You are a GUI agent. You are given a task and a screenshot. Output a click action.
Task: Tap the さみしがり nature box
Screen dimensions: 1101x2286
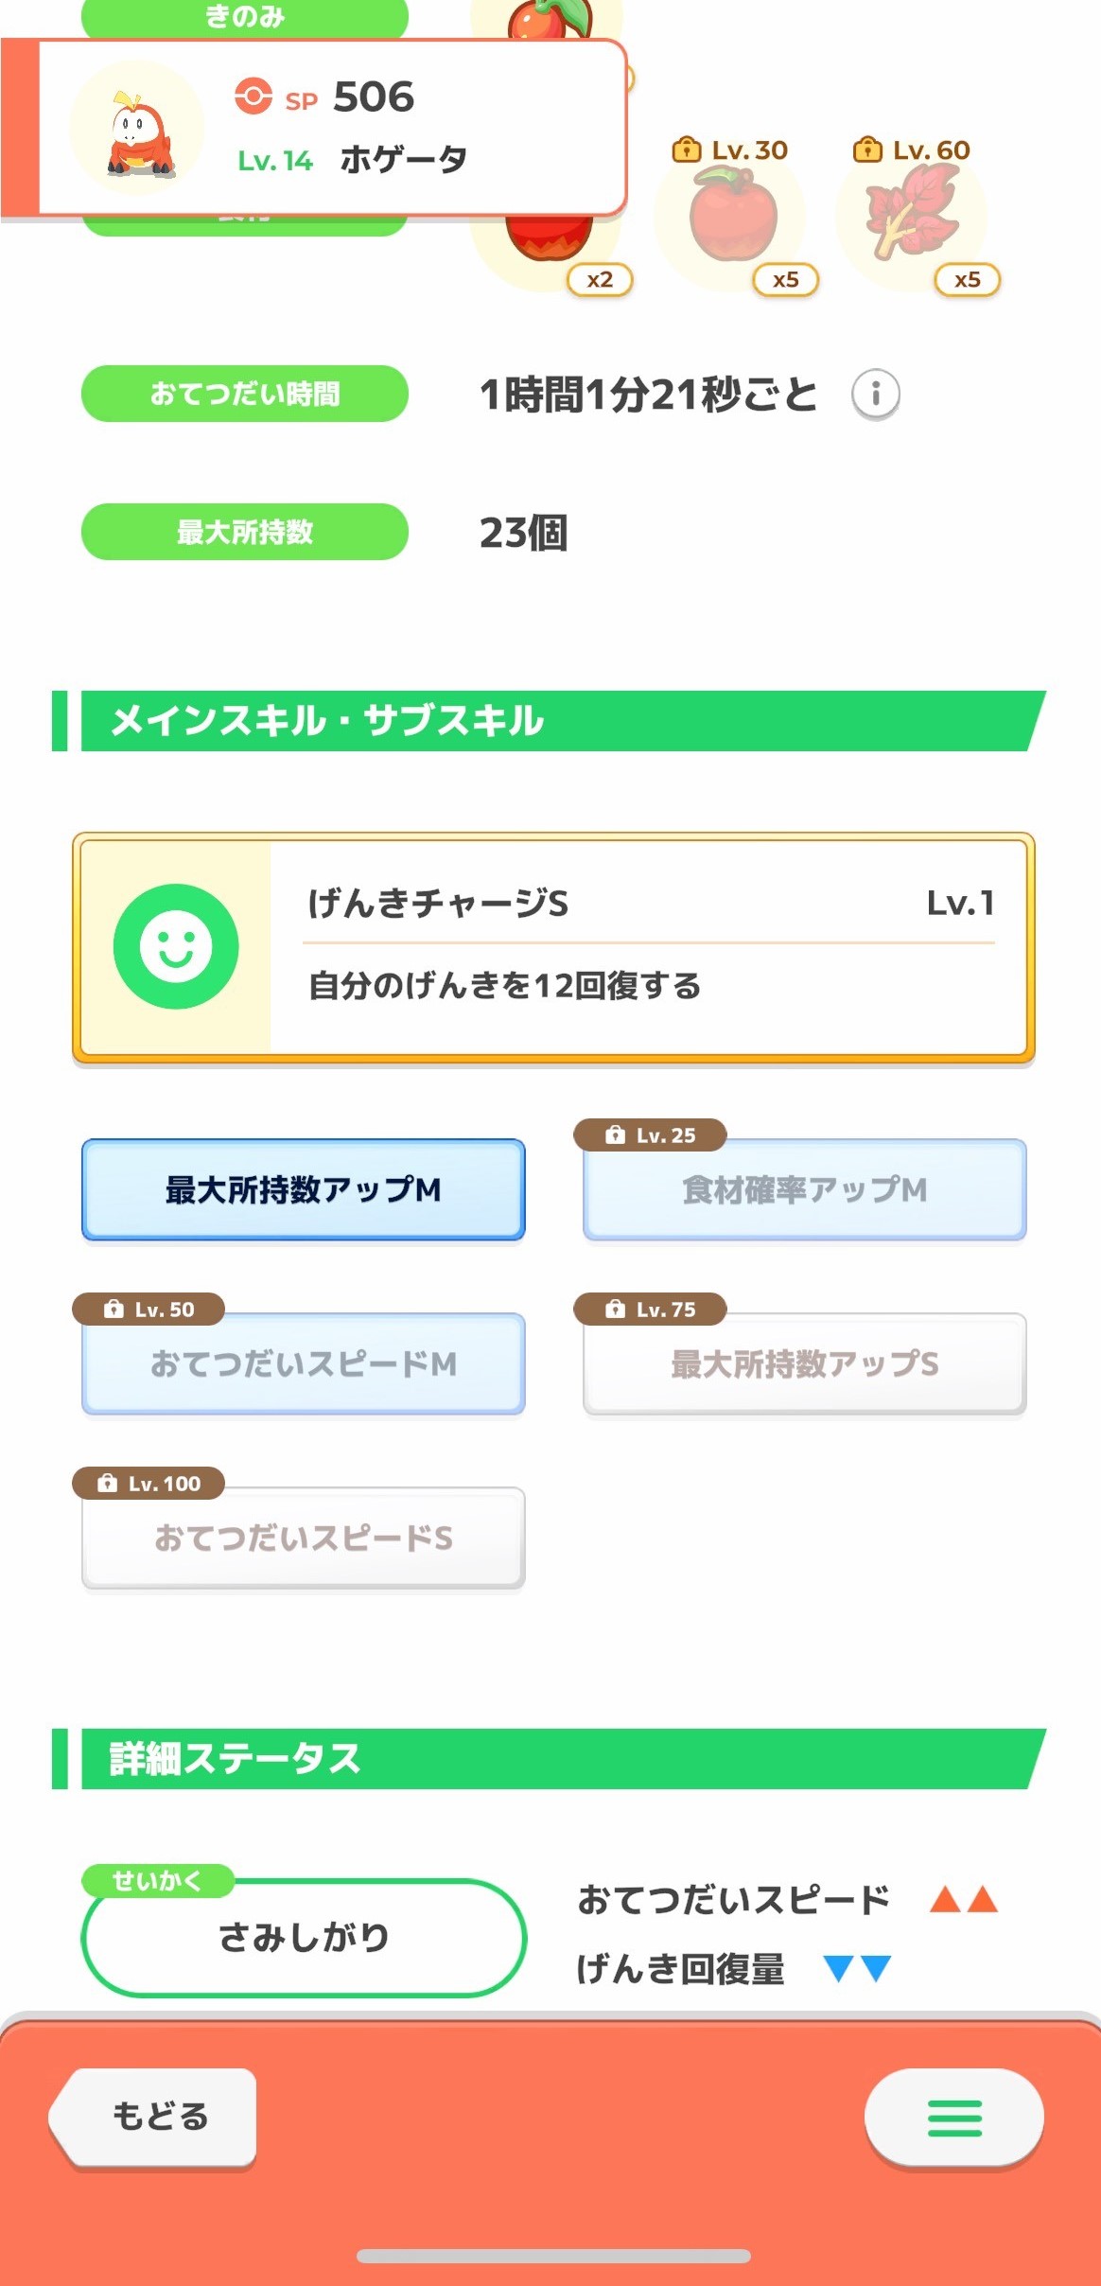pyautogui.click(x=303, y=1937)
